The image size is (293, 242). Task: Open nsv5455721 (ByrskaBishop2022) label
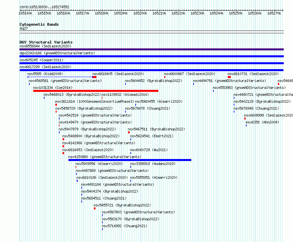point(122,205)
